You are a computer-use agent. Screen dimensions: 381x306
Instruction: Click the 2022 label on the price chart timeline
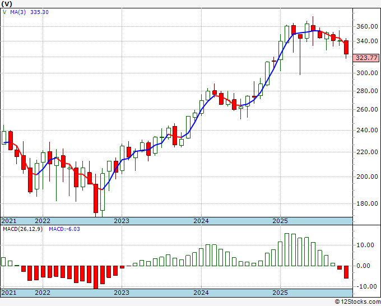coord(43,221)
